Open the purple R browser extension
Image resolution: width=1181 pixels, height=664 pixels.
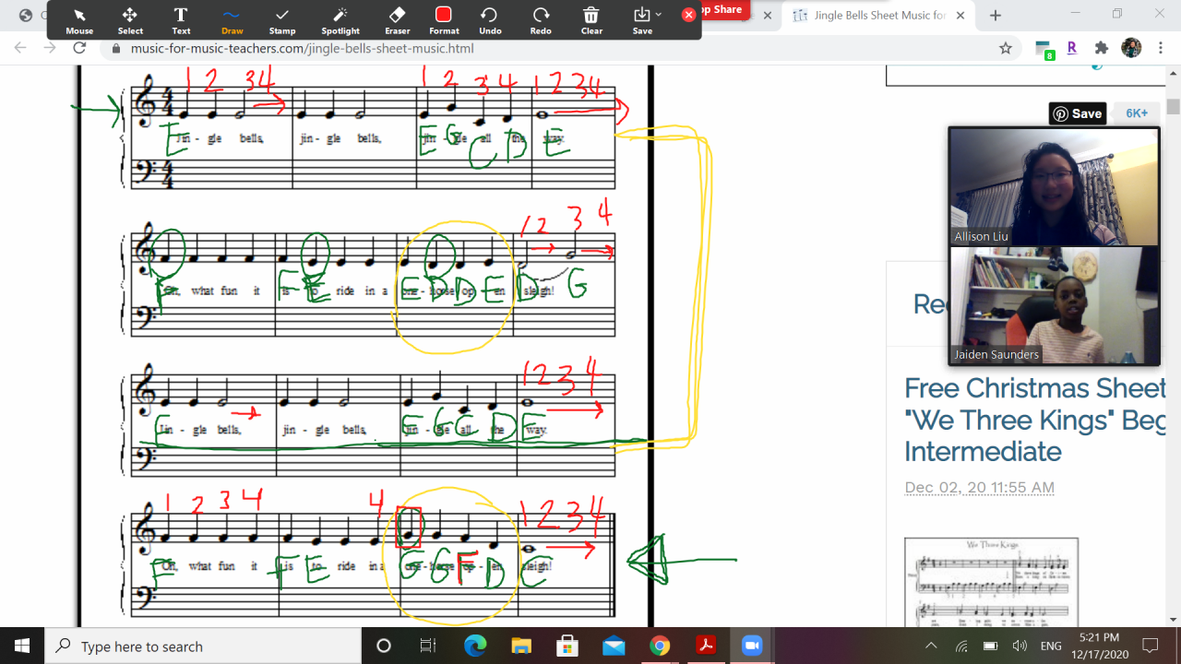1072,48
